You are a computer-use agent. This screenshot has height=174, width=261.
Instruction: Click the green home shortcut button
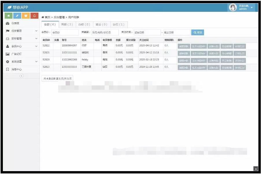(x=8, y=16)
